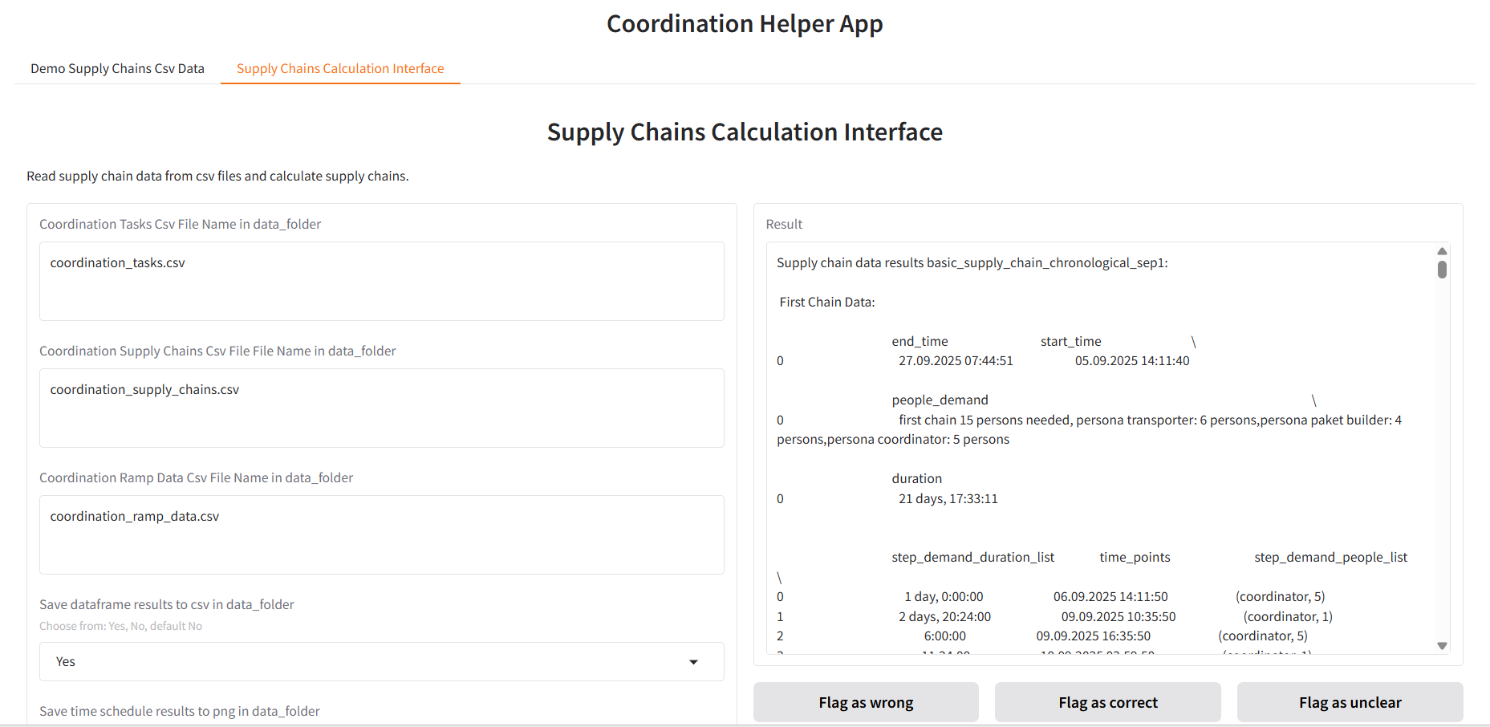
Task: Focus the coordination_tasks.csv text field
Action: coord(381,281)
